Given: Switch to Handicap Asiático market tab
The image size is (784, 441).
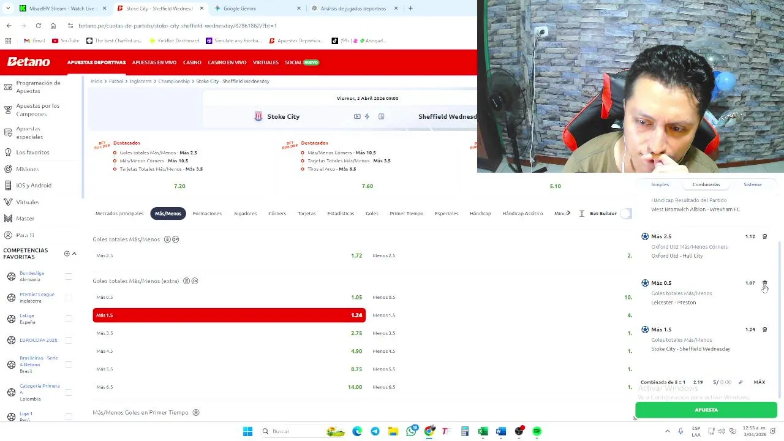Looking at the screenshot, I should point(522,213).
